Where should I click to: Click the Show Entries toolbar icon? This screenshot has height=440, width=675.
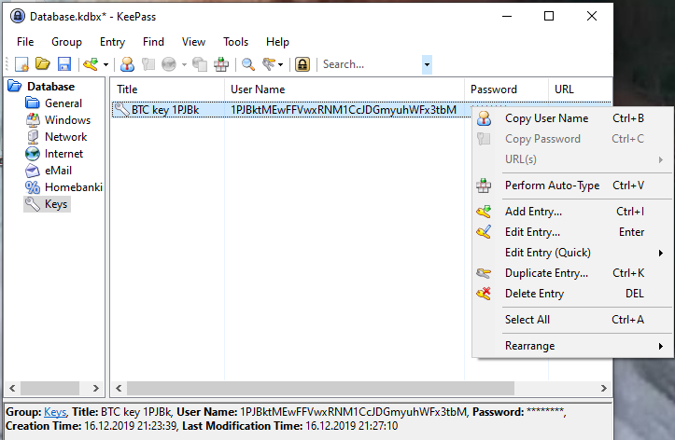click(269, 64)
